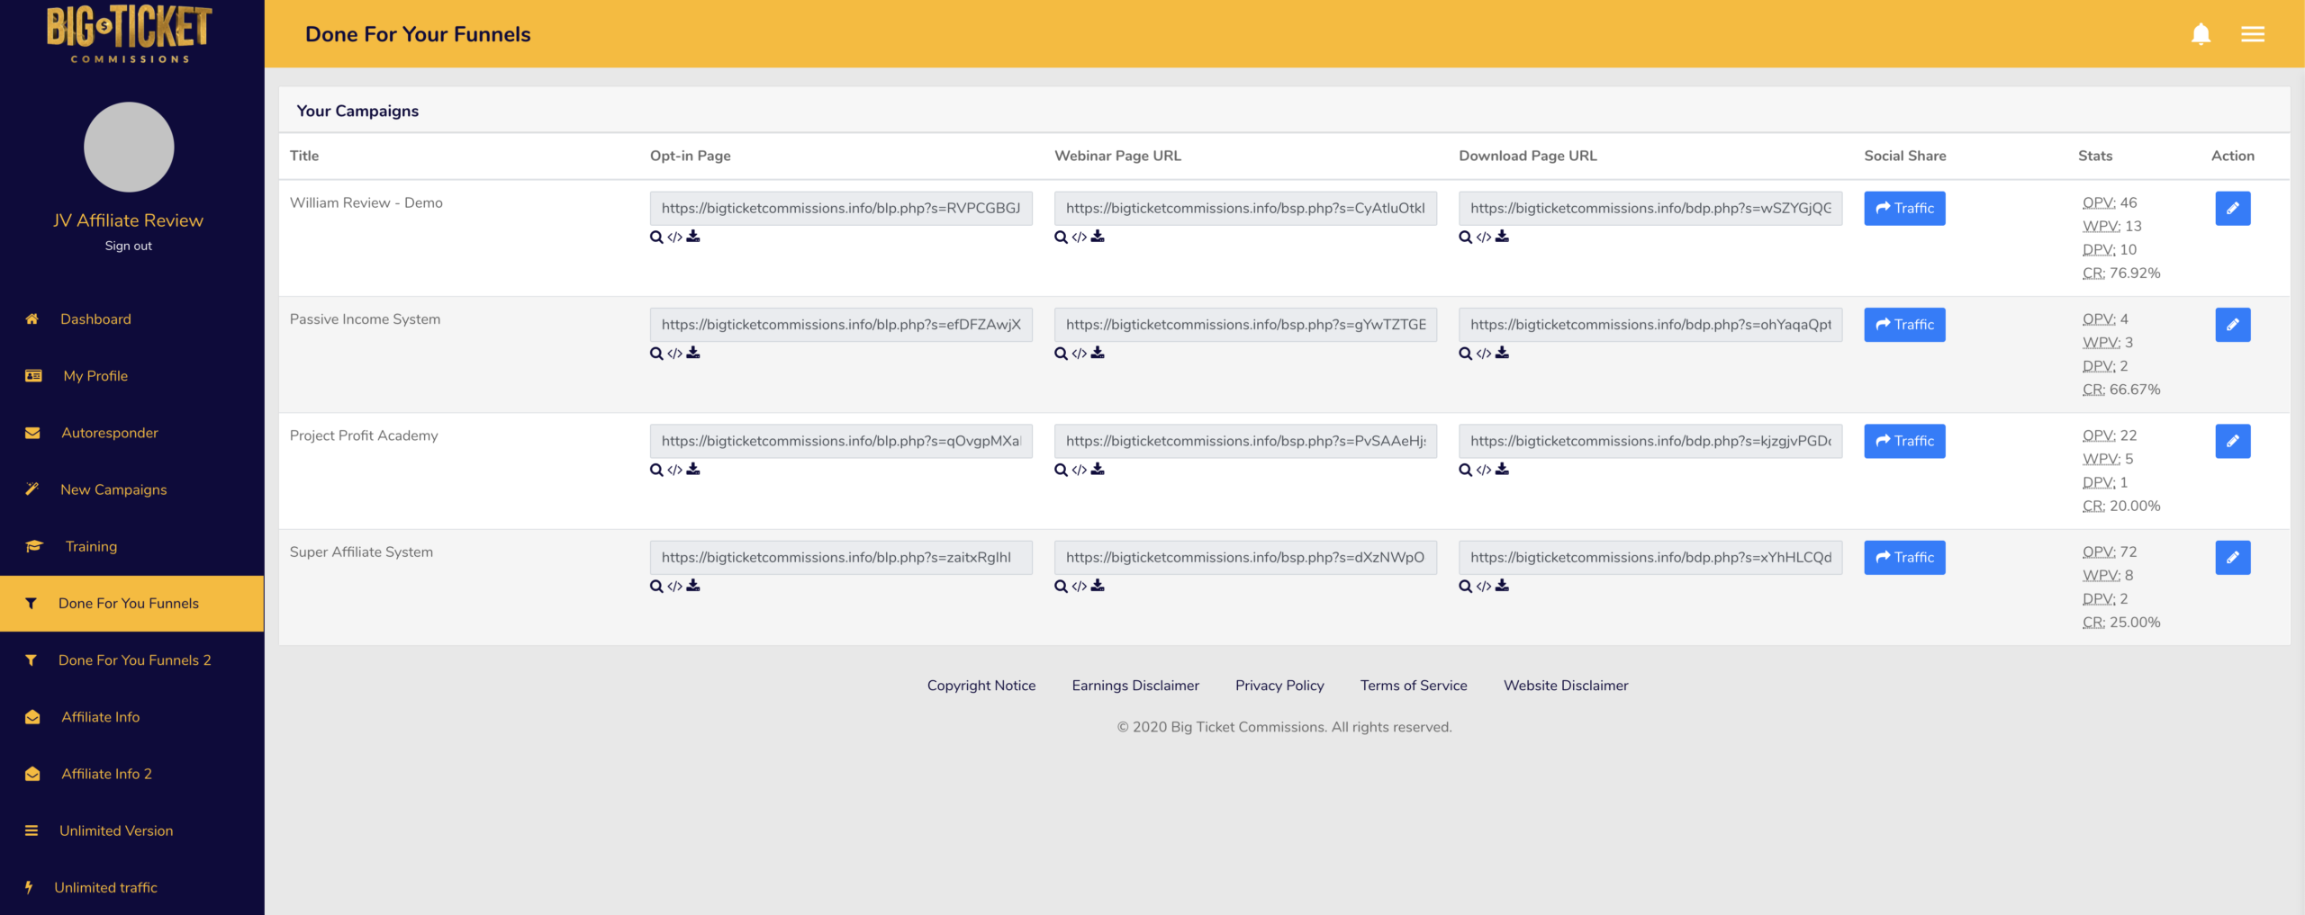2305x915 pixels.
Task: Open the hamburger menu in header
Action: point(2253,34)
